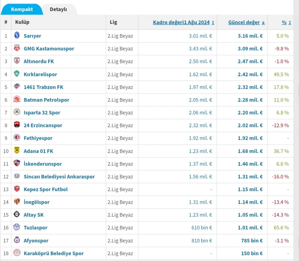Click the 24 Erzincanspor crest icon
The width and height of the screenshot is (299, 261).
17,125
